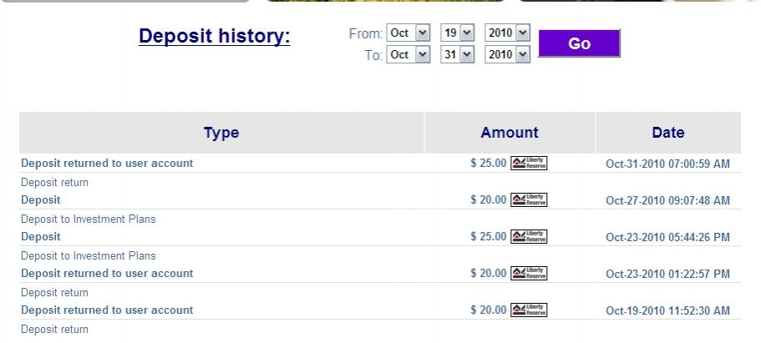Open the To day dropdown showing 31
Viewport: 761px width, 343px height.
pyautogui.click(x=457, y=54)
